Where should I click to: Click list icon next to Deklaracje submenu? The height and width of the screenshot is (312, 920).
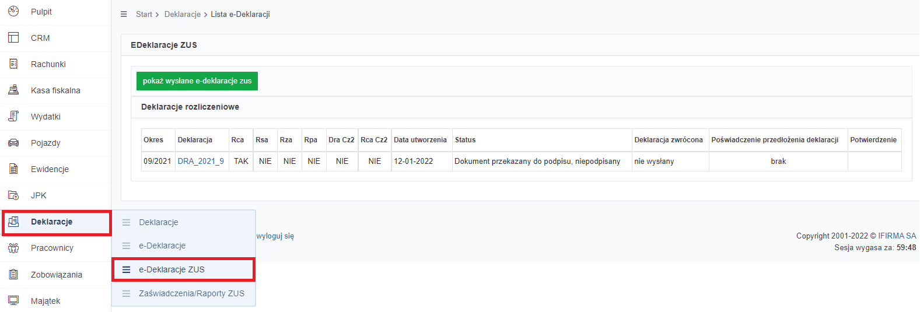click(126, 222)
